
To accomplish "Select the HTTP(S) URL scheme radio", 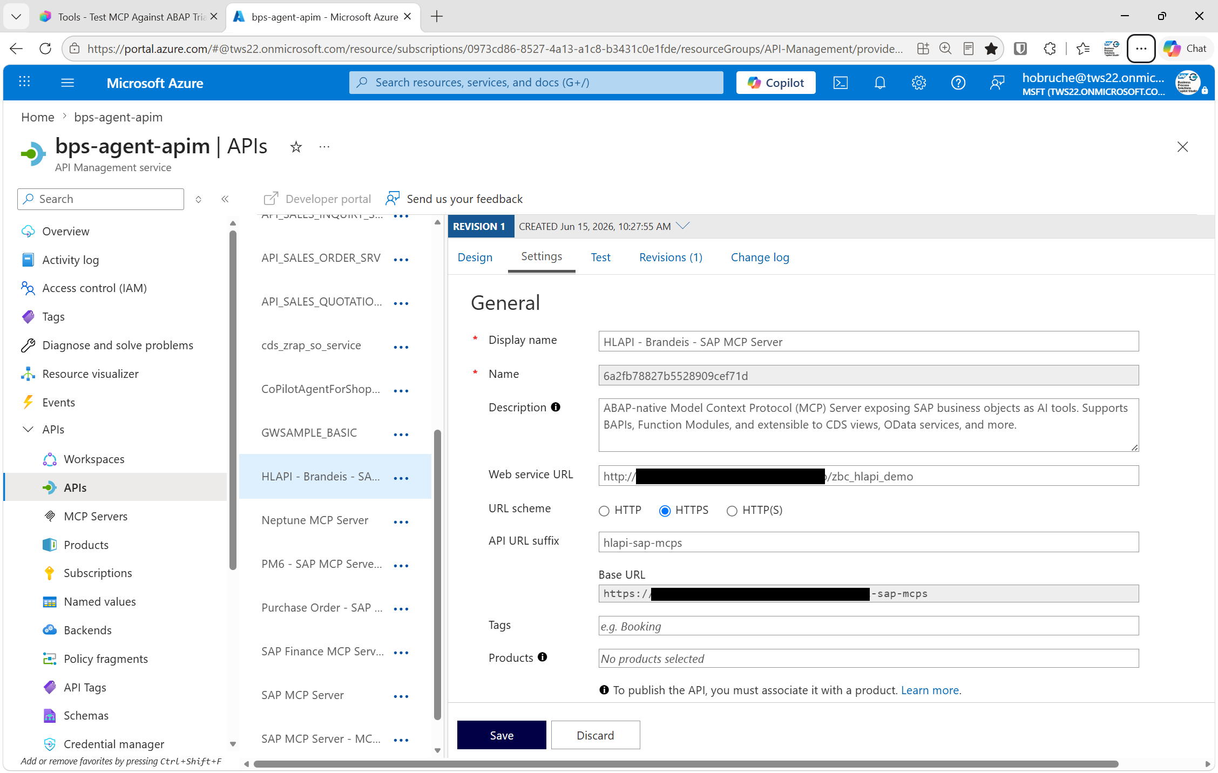I will pos(732,511).
